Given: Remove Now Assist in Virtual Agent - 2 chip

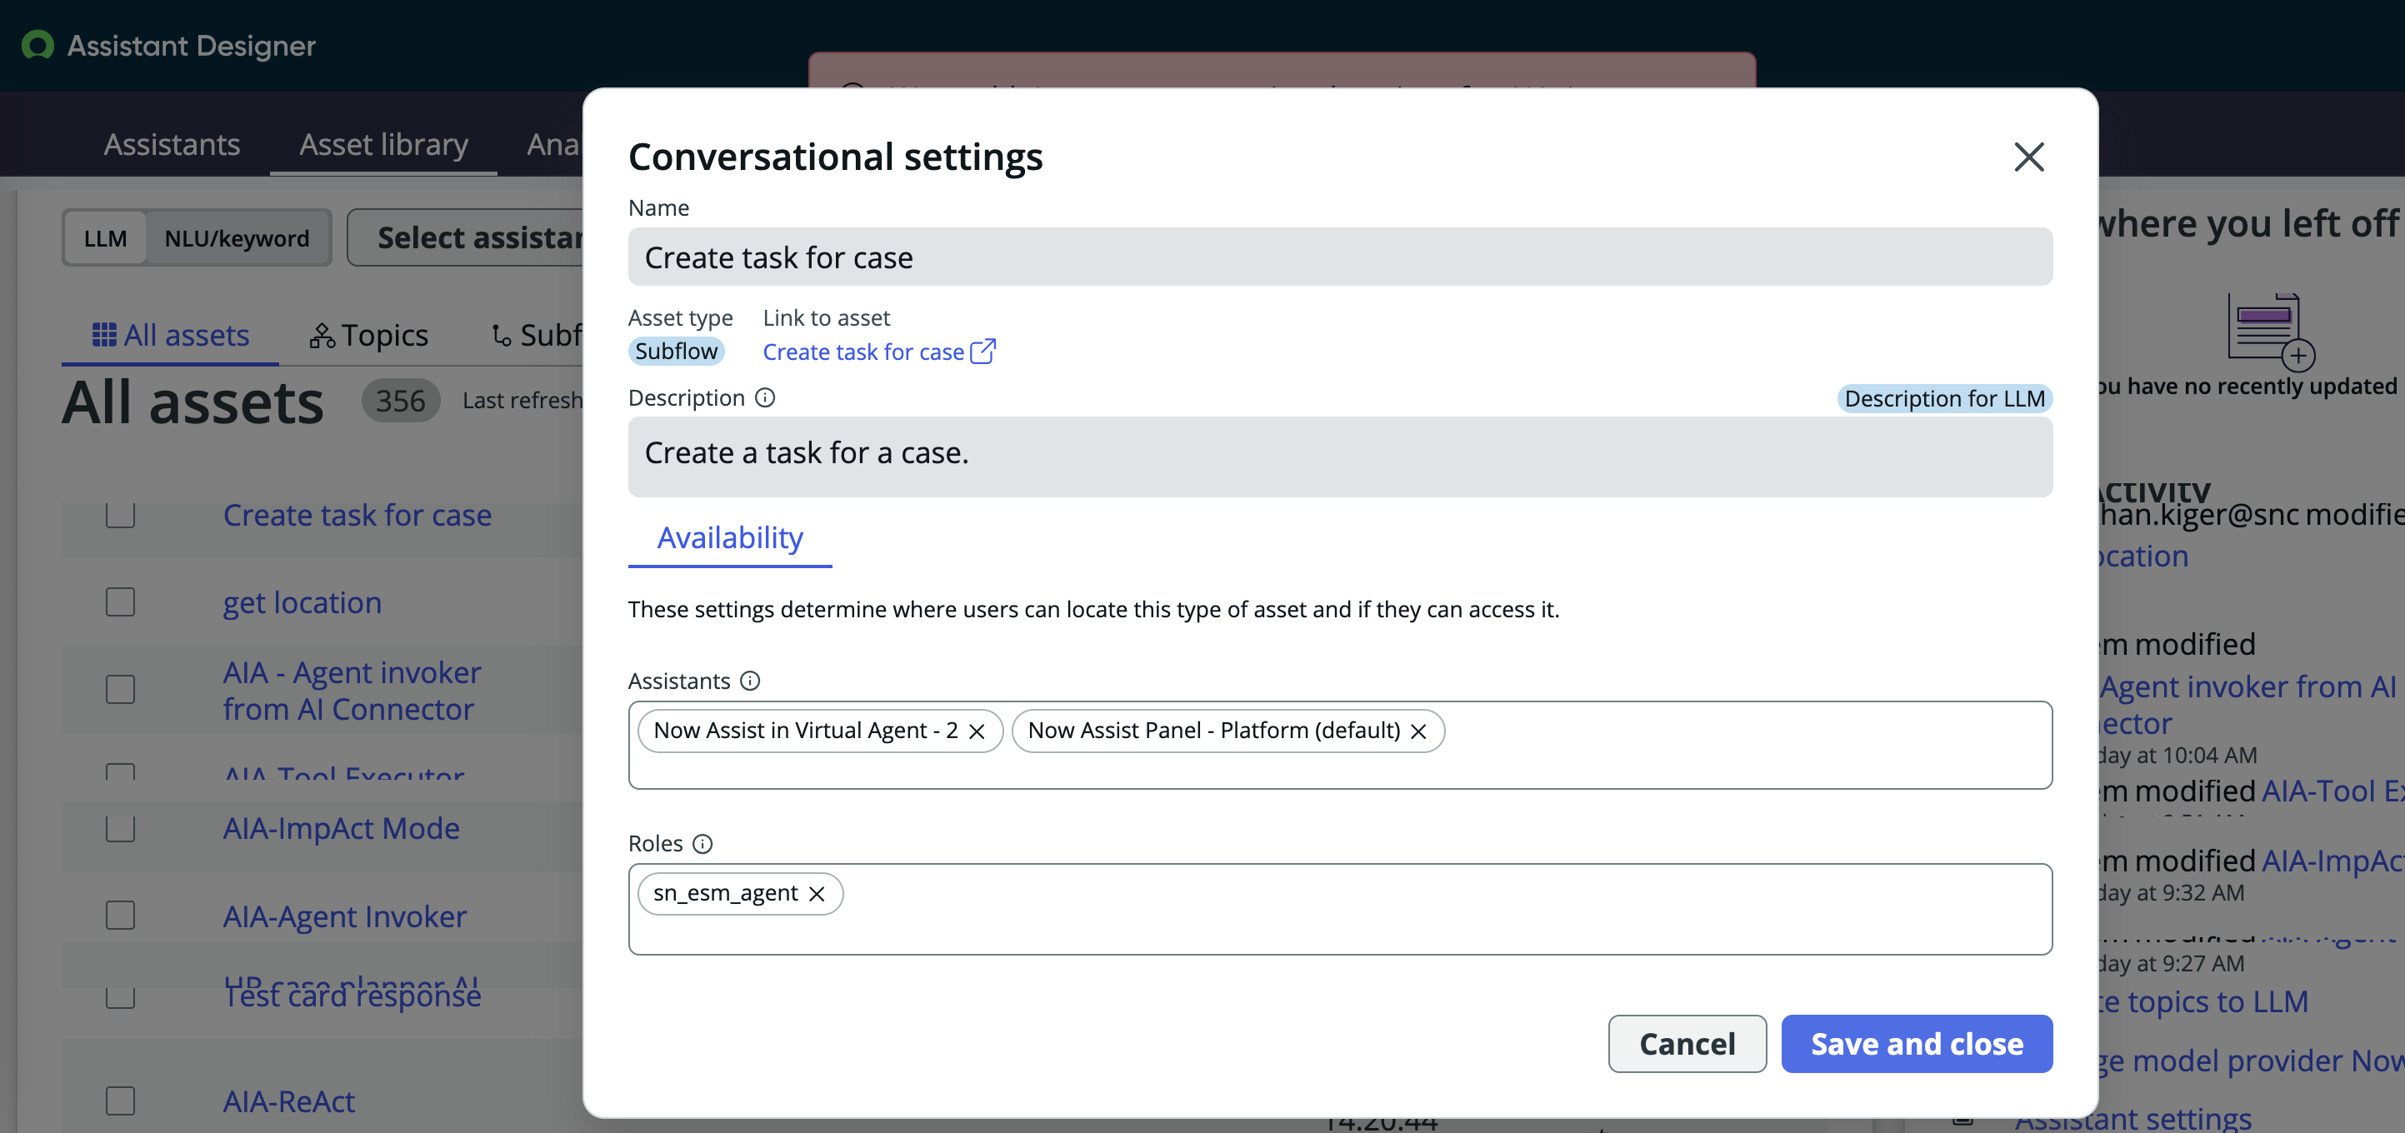Looking at the screenshot, I should (977, 731).
